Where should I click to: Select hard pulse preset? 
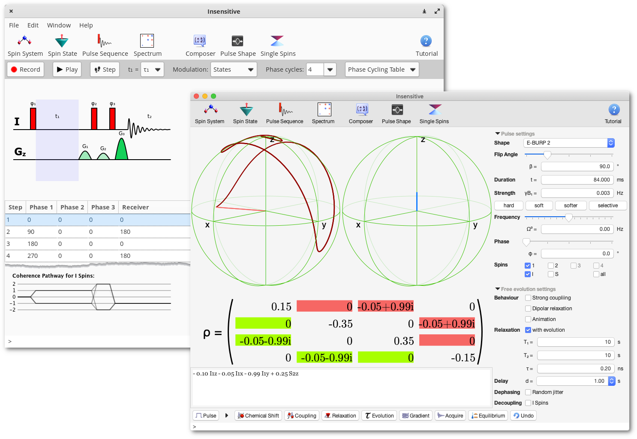point(509,206)
